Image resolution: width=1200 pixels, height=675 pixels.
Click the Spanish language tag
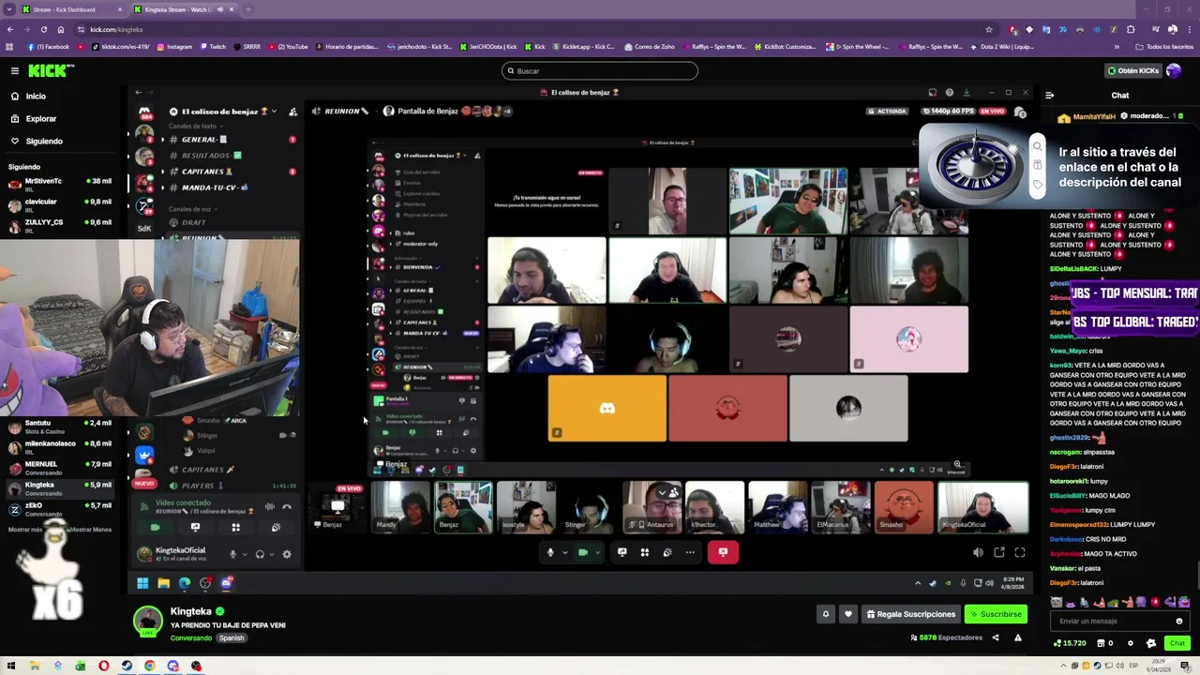[232, 638]
